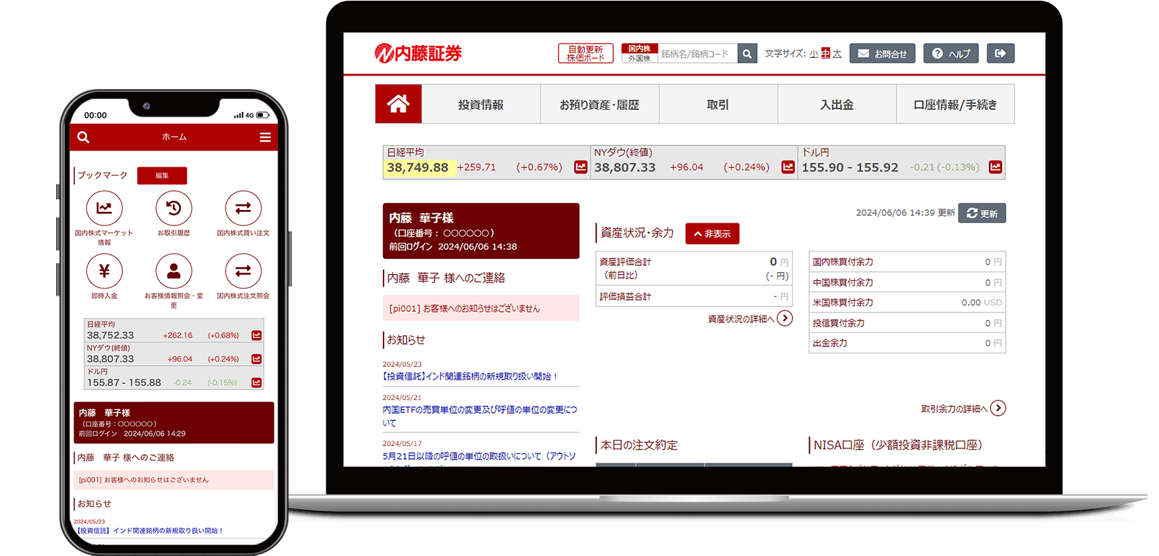Tap 国内株式注文照会 bookmark icon on phone

pos(243,271)
